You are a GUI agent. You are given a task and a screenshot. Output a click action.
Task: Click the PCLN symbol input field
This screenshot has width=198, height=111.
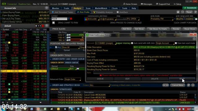59,19
